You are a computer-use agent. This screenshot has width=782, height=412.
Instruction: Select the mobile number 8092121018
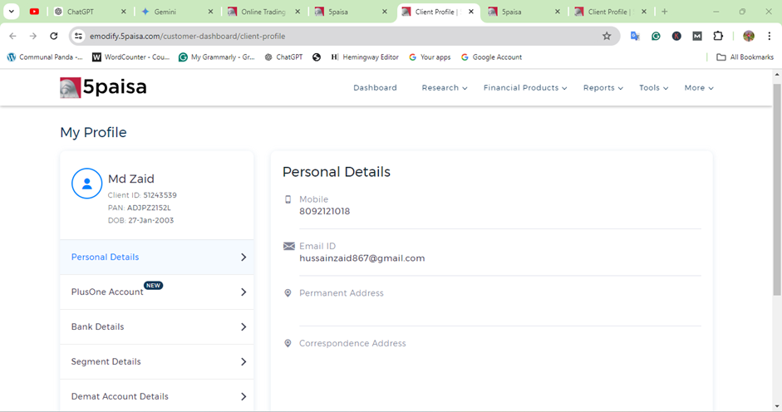325,212
